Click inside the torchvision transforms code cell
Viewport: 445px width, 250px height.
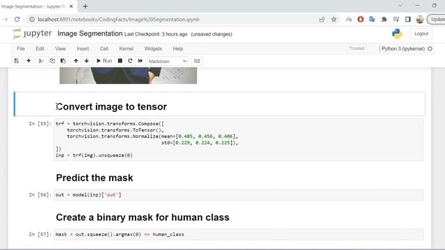click(238, 140)
